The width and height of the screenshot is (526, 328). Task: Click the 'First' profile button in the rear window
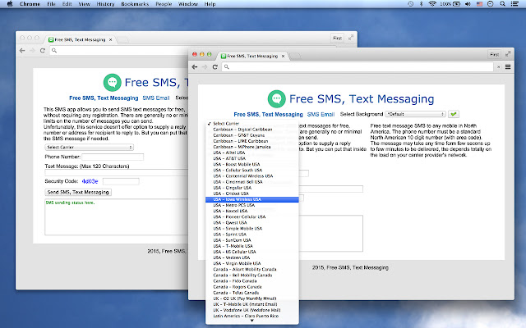338,38
